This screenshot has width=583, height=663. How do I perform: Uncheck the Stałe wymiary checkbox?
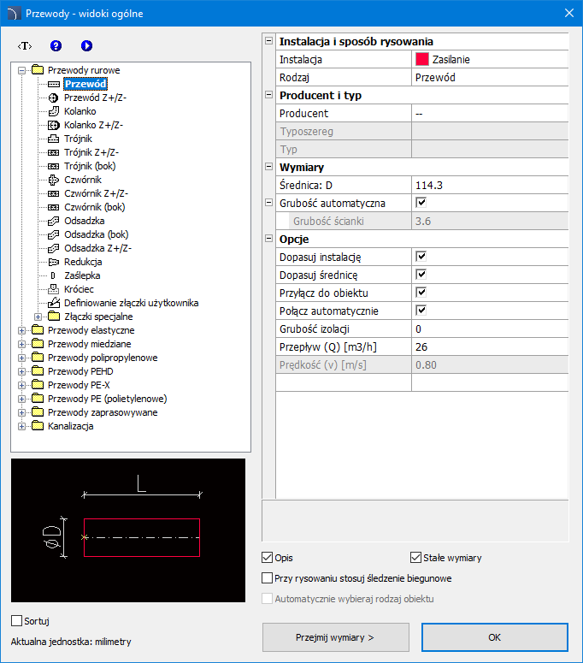[416, 558]
